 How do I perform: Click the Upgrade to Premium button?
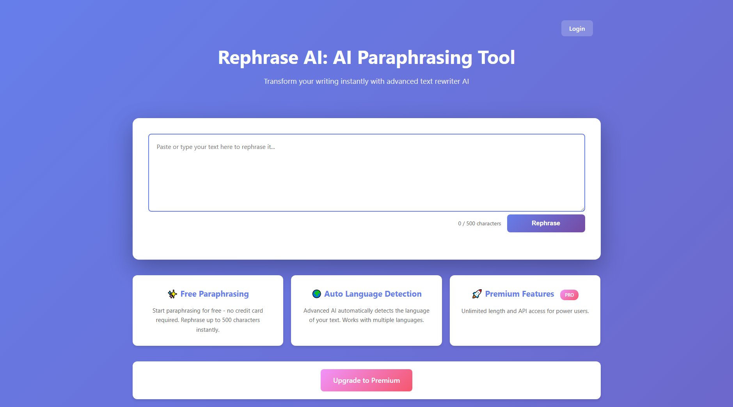point(366,380)
